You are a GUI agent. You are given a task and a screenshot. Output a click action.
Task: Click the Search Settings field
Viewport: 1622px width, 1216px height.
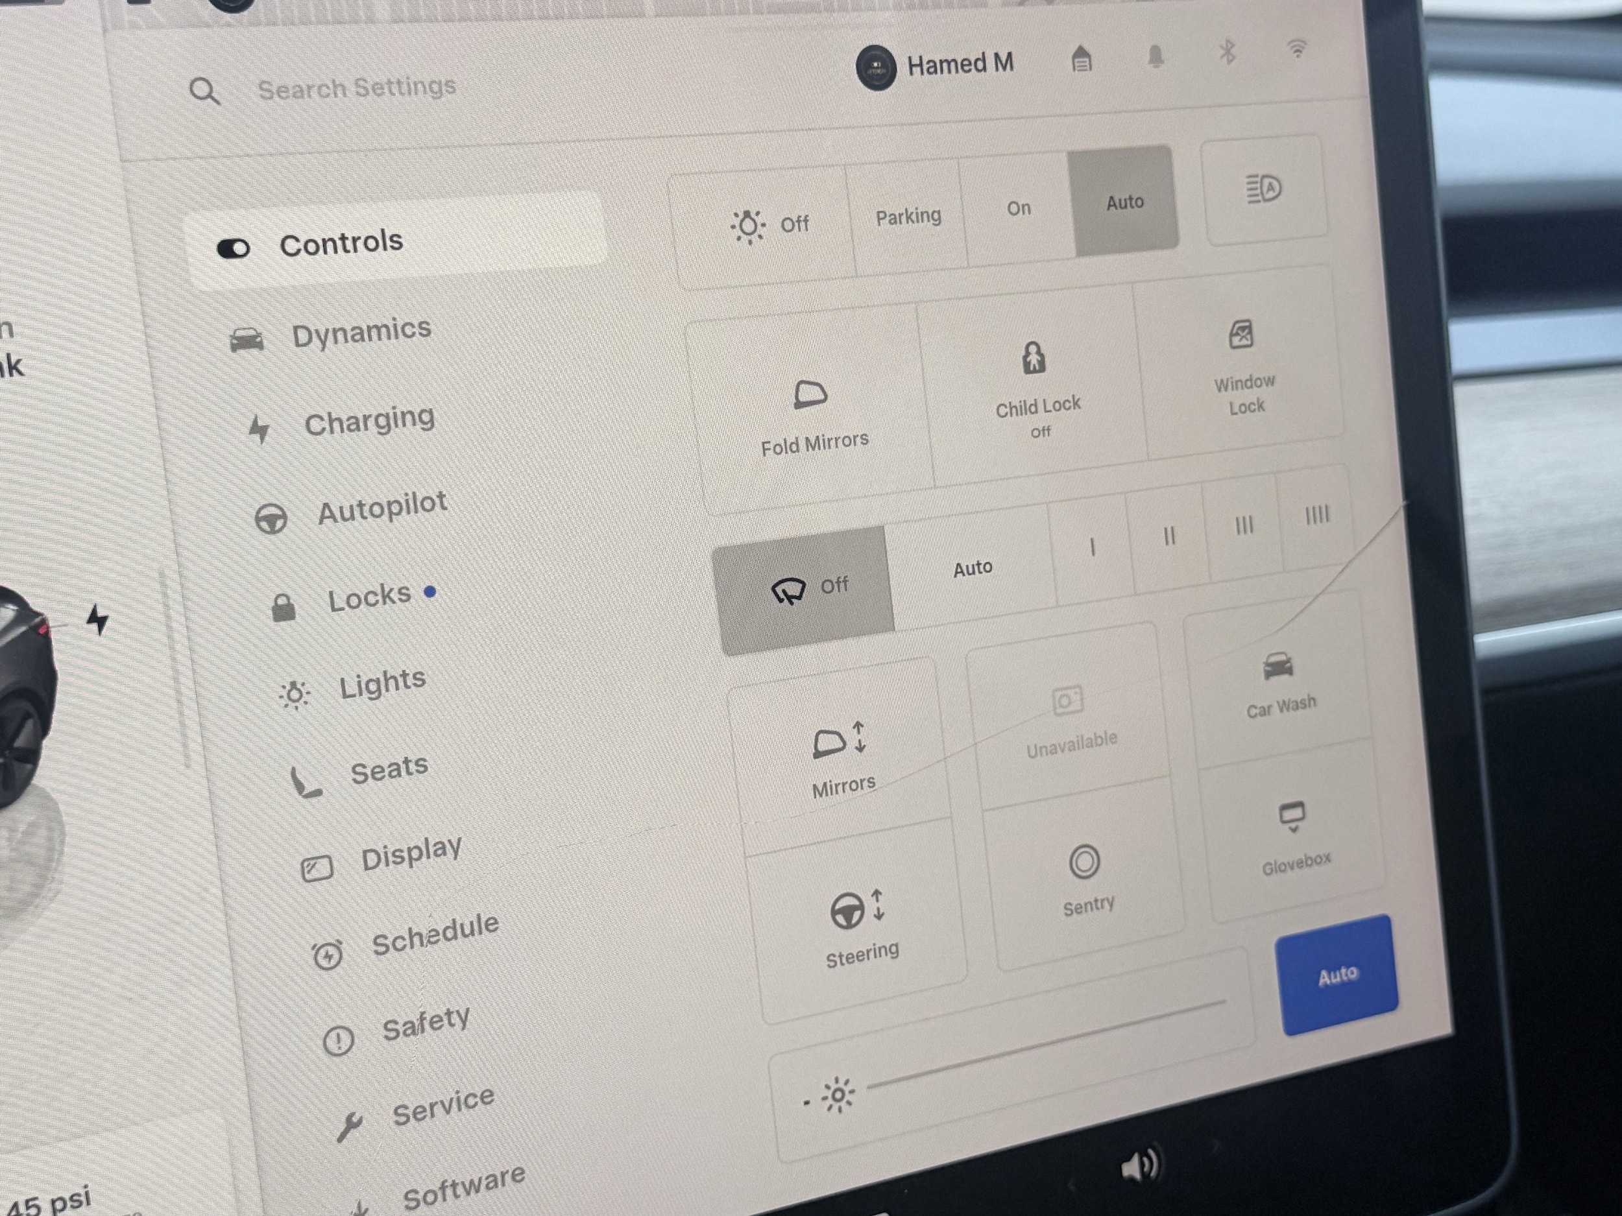[x=356, y=88]
